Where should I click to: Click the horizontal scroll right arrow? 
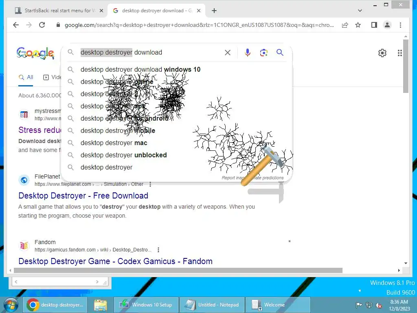pos(399,271)
